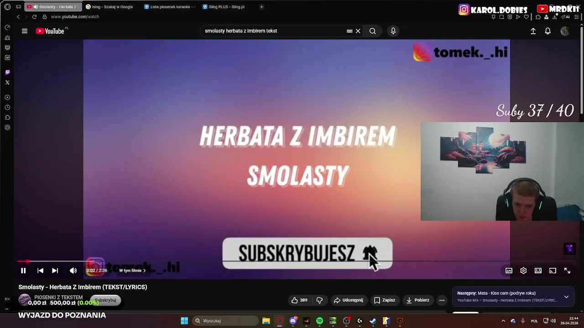Download the video with Pobierz
Viewport: 584px width, 328px height.
417,300
